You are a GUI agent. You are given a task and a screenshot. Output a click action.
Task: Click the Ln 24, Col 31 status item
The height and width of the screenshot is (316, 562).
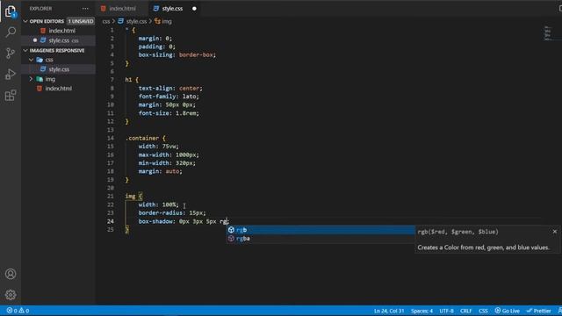pos(389,311)
